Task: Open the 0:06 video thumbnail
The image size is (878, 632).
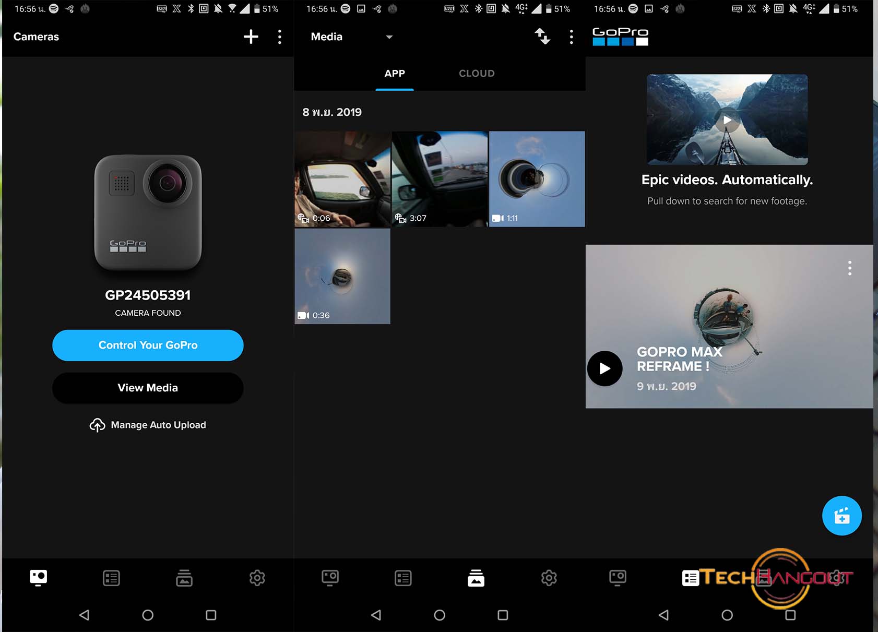Action: pyautogui.click(x=342, y=179)
